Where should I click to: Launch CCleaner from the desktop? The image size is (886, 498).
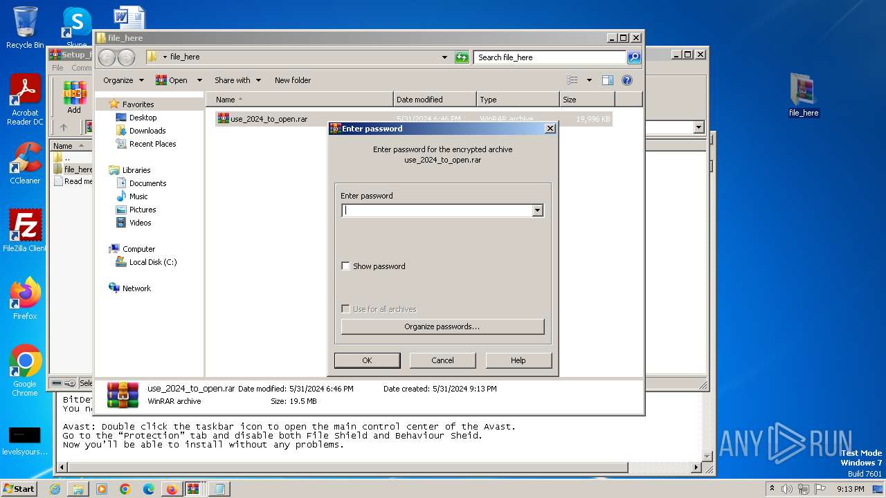pyautogui.click(x=25, y=163)
